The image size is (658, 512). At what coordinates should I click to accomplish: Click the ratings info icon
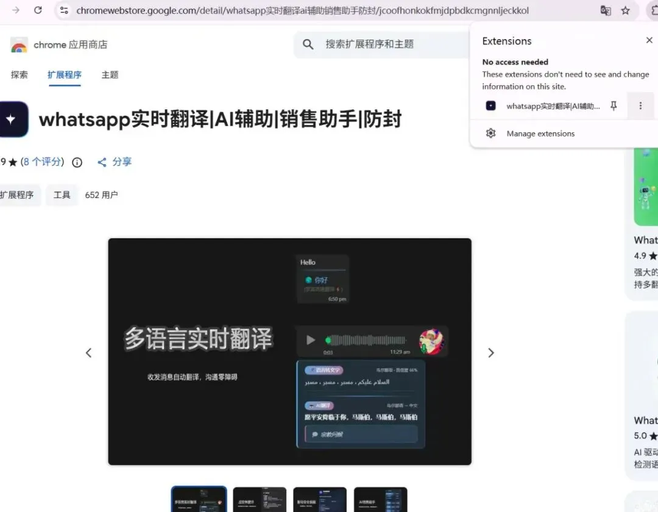[77, 162]
